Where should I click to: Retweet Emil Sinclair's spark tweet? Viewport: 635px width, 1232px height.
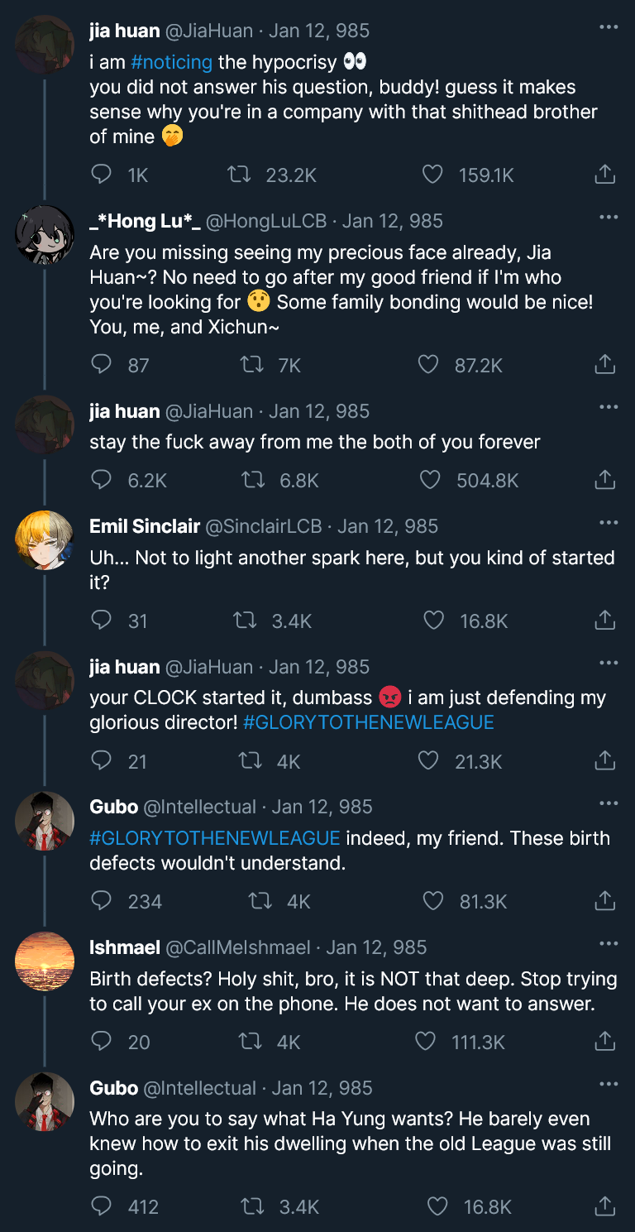coord(246,621)
